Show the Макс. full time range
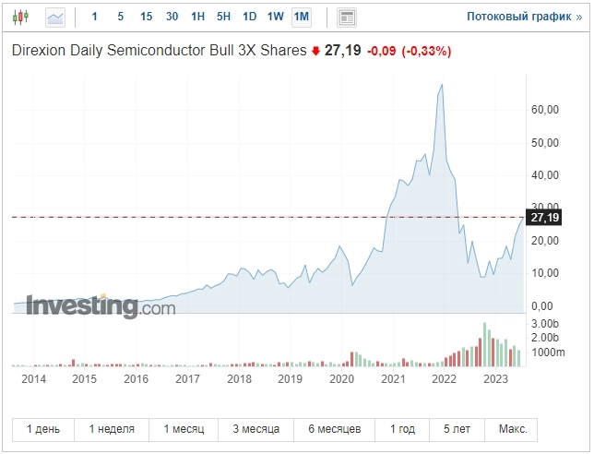Image resolution: width=594 pixels, height=454 pixels. point(513,429)
